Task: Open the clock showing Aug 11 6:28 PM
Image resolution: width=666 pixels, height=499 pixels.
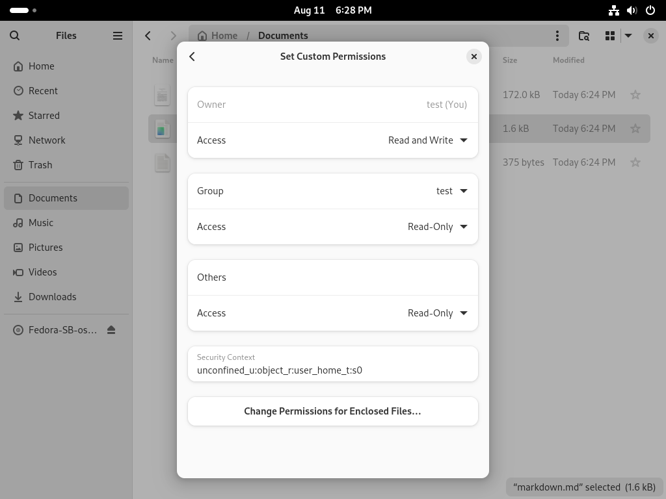Action: pos(332,10)
